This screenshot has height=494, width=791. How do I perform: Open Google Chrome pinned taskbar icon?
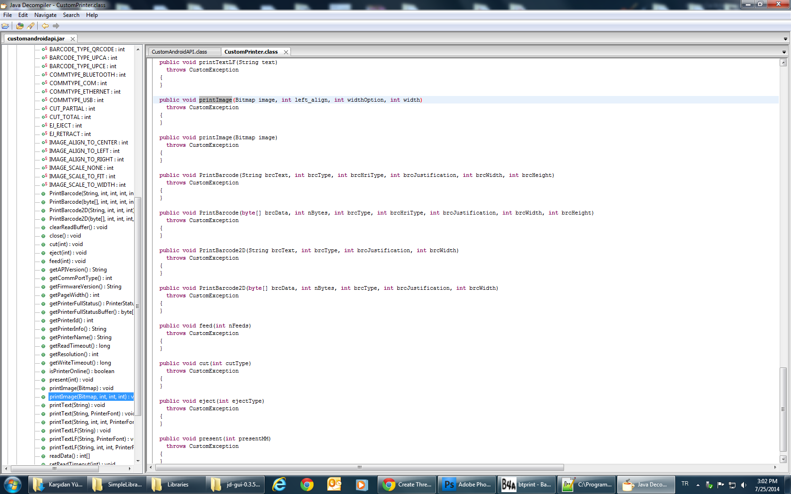point(307,484)
